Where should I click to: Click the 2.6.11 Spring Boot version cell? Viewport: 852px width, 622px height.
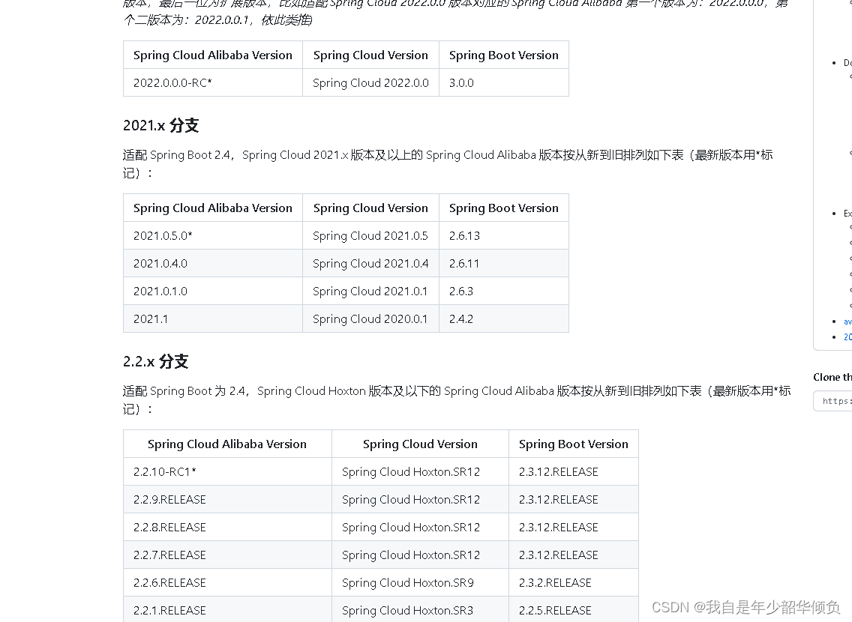pos(504,263)
